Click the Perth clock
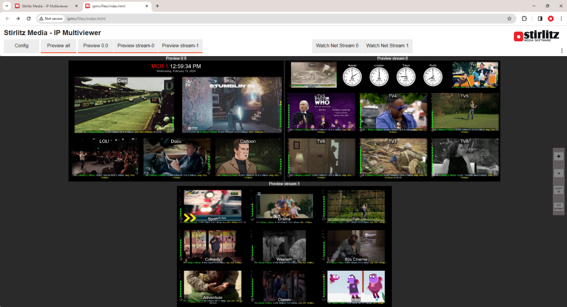567x307 pixels. click(x=433, y=76)
